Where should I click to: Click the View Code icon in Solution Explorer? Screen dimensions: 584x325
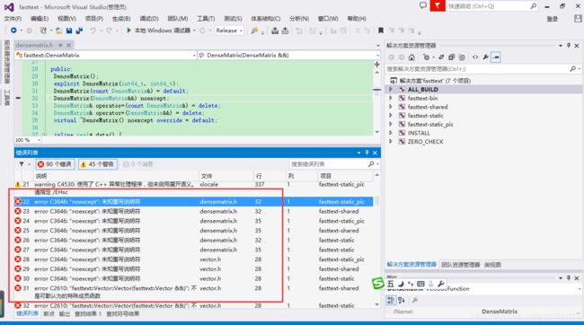pyautogui.click(x=475, y=57)
